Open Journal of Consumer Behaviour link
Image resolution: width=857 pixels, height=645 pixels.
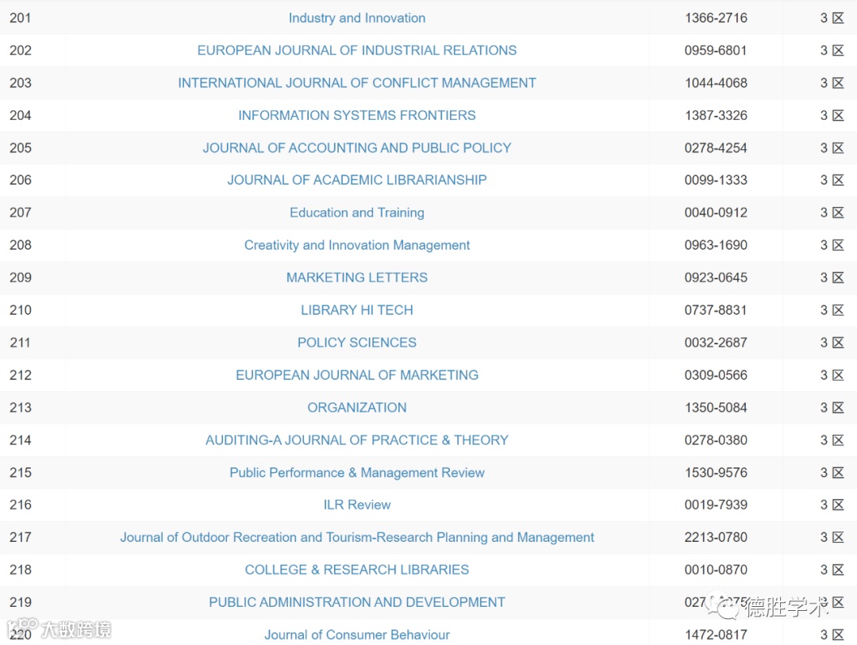click(x=357, y=635)
